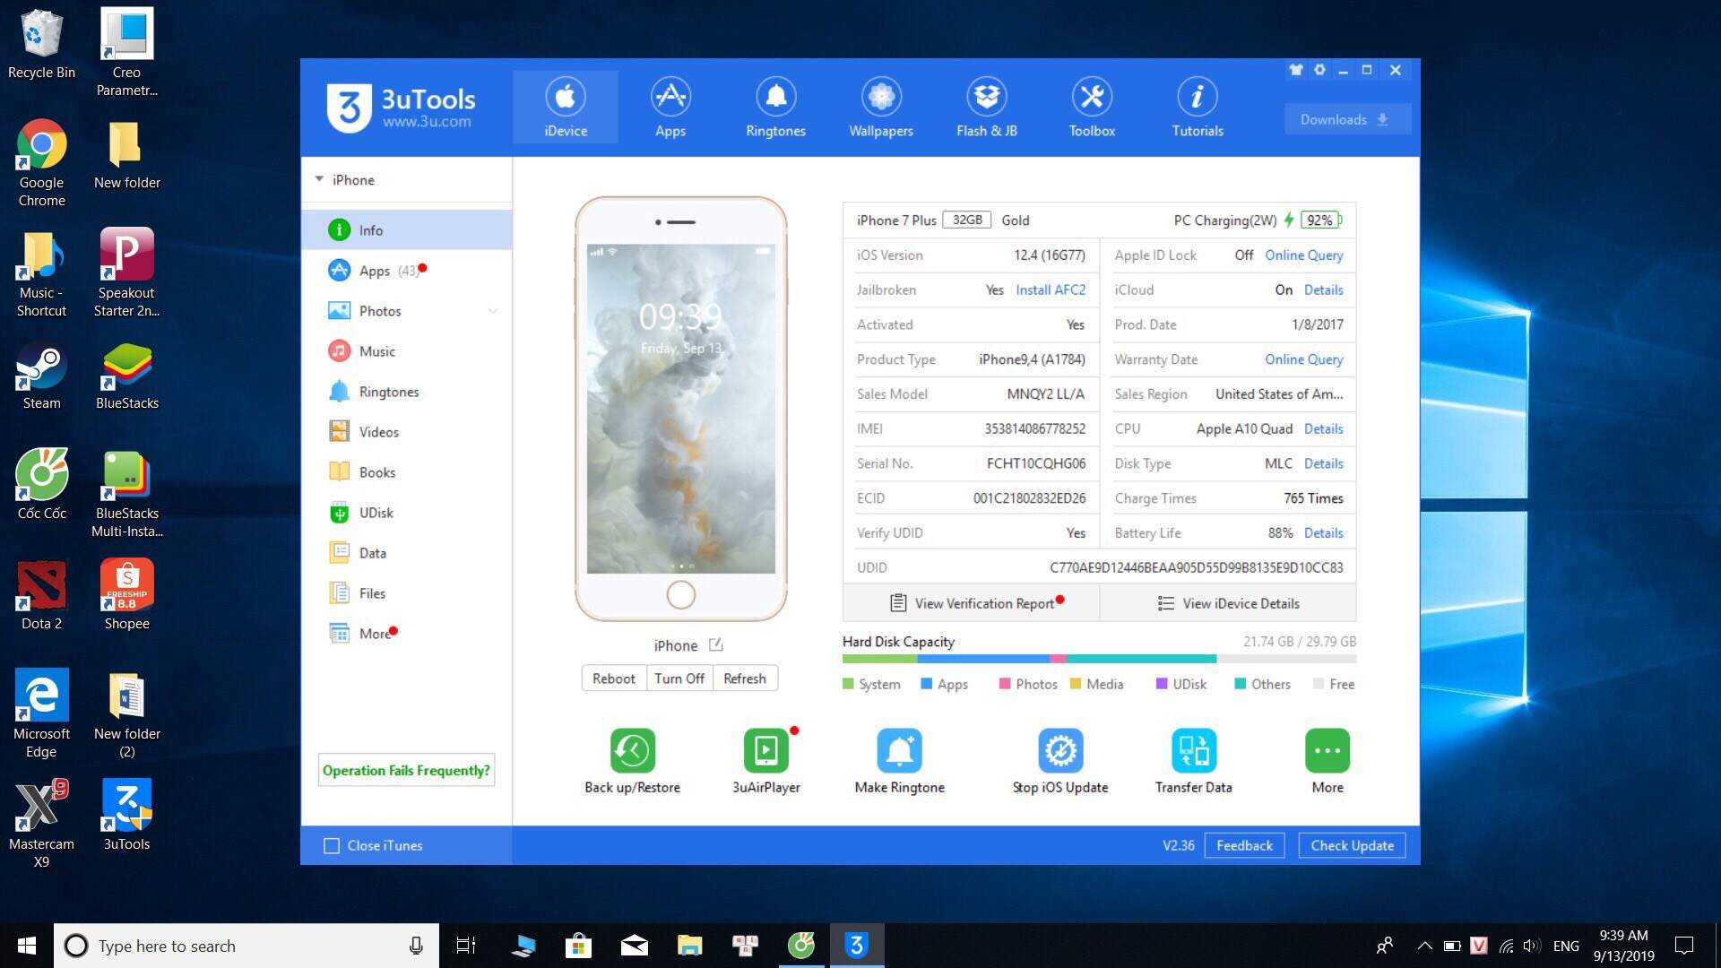
Task: Open the Flash & JB section
Action: click(x=986, y=107)
